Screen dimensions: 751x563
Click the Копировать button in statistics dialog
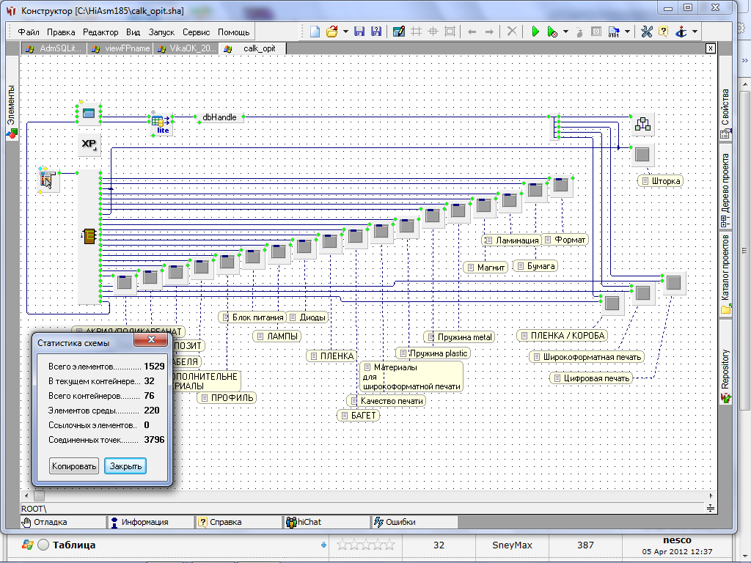74,466
